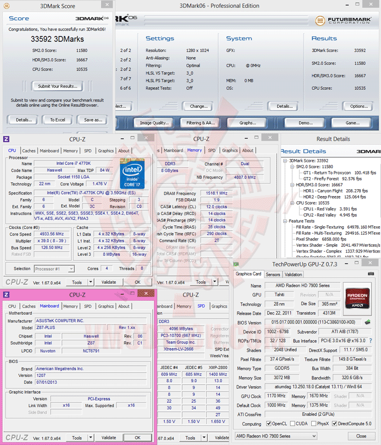
Task: Open Graphs in 3DMark06
Action: (x=248, y=123)
